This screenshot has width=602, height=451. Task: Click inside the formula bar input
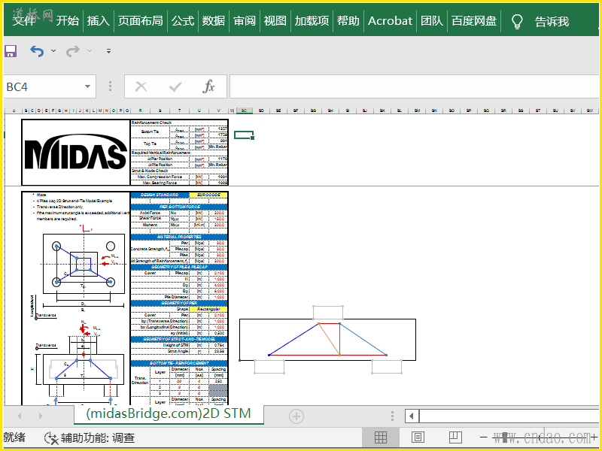[414, 86]
